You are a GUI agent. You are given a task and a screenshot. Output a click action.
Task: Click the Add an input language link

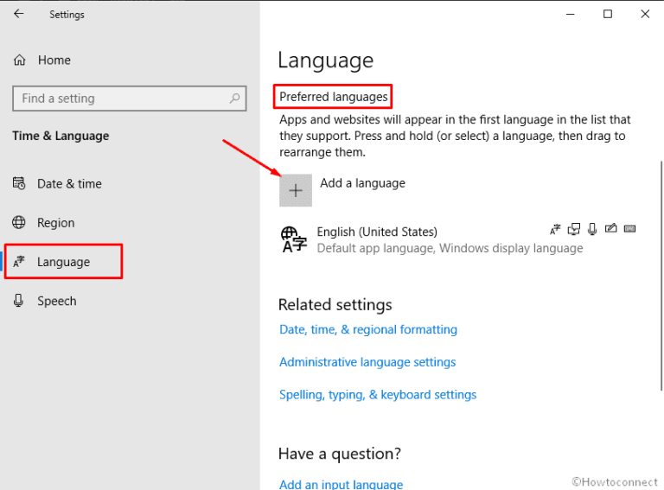(x=341, y=484)
